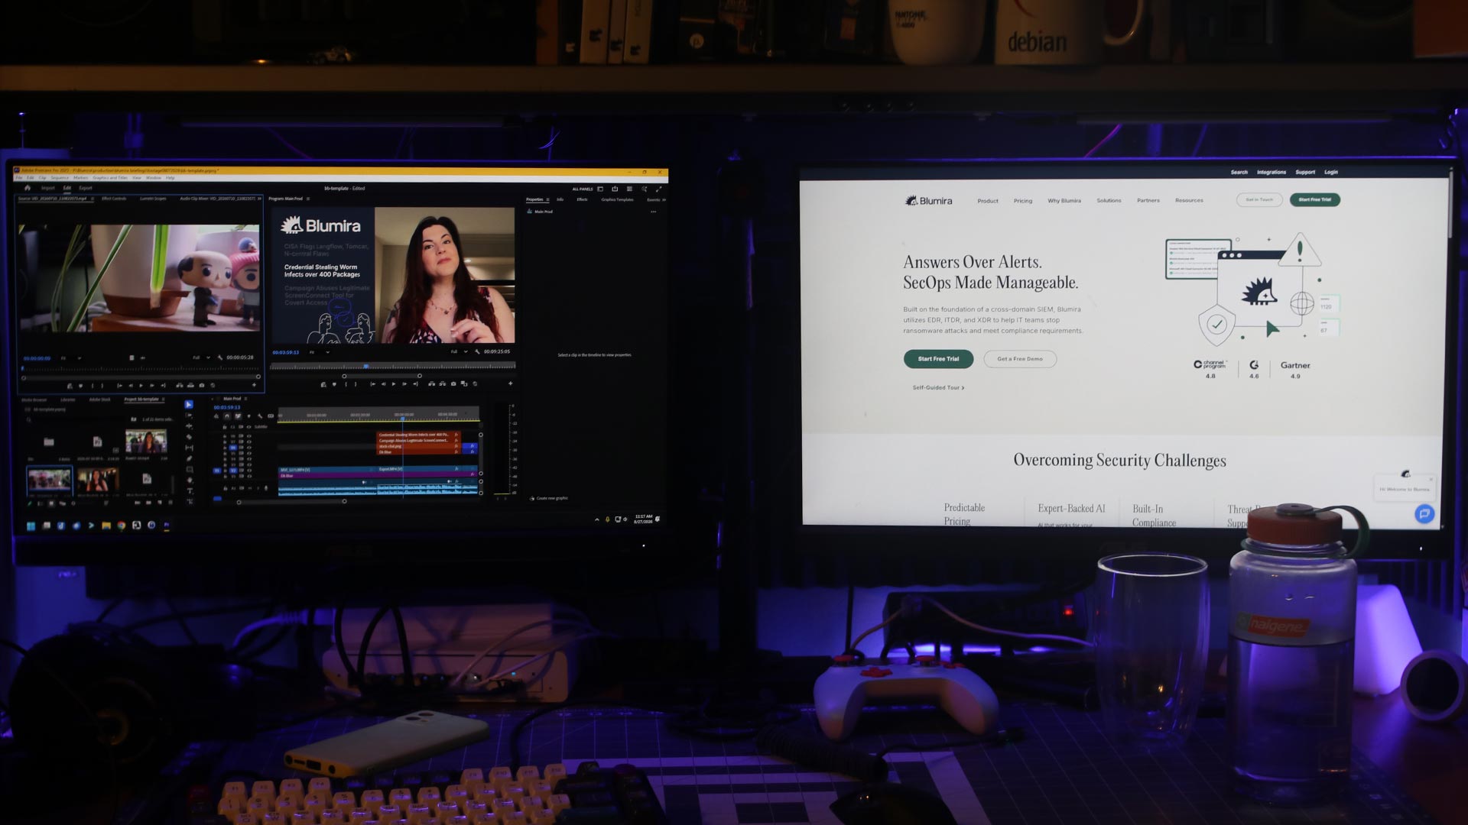Open Source monitor zoom level Fit dropdown
1468x825 pixels.
coord(70,357)
